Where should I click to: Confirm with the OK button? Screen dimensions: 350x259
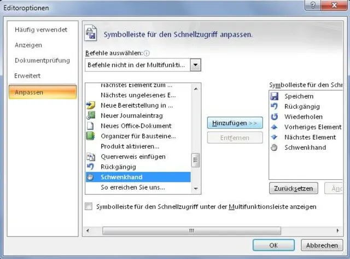pos(273,245)
